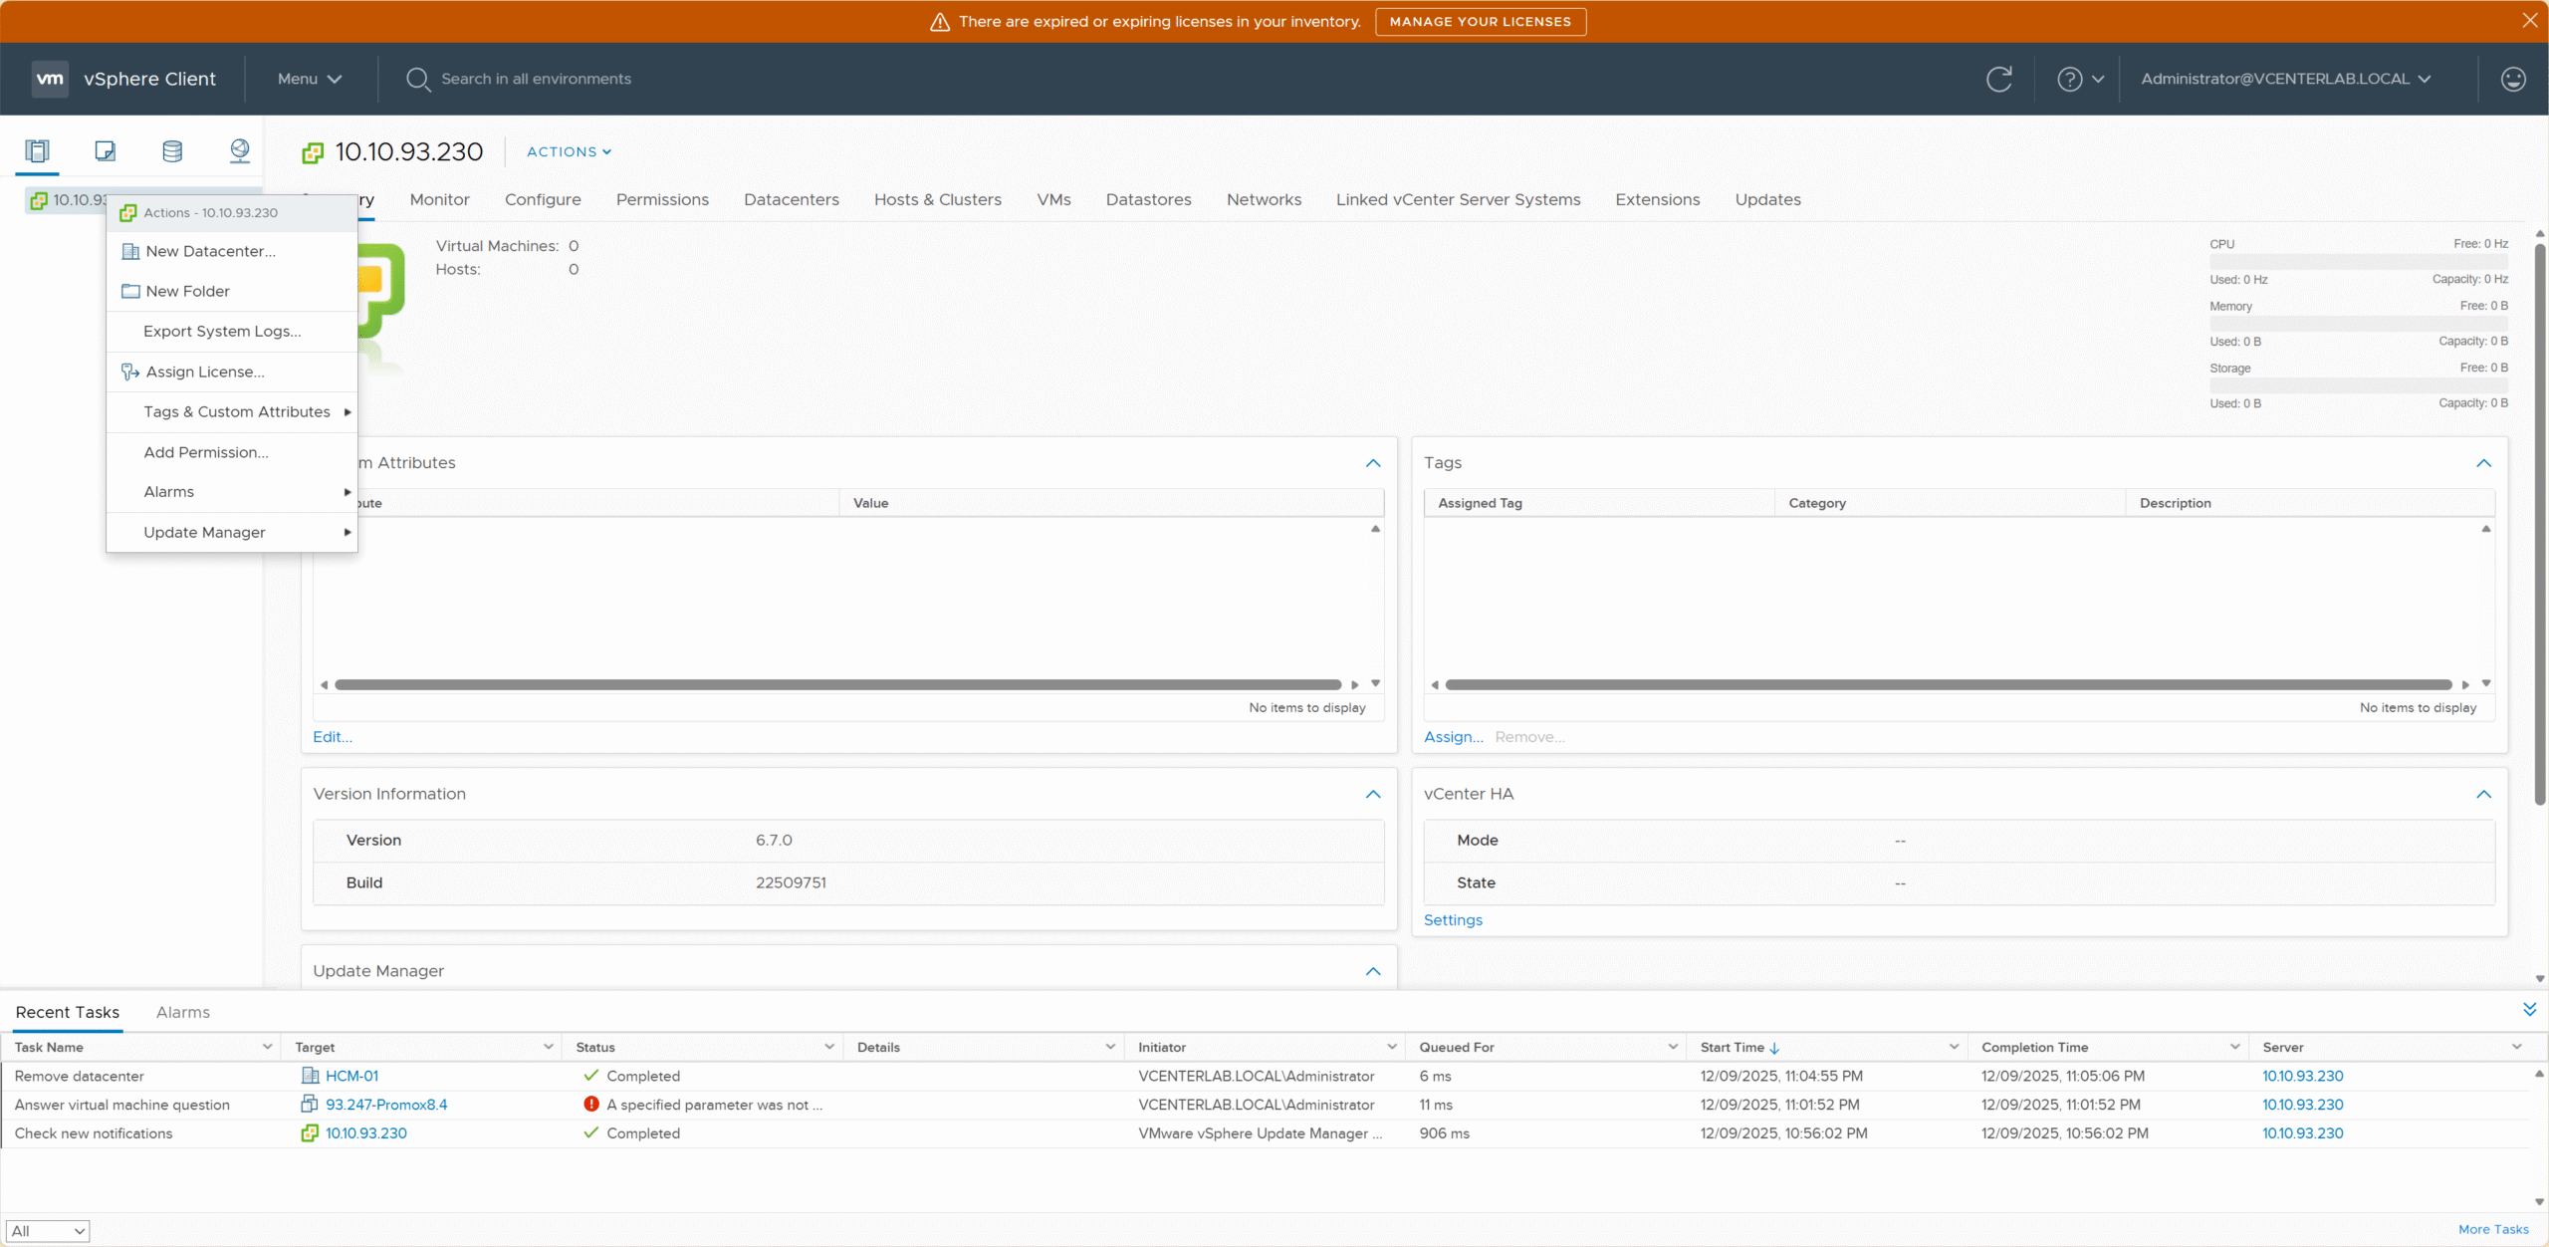The width and height of the screenshot is (2549, 1247).
Task: Dismiss the license warning banner
Action: (x=2529, y=21)
